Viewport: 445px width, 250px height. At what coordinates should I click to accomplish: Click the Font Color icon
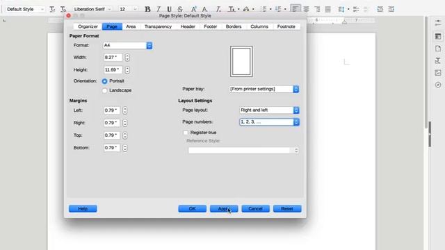[232, 9]
